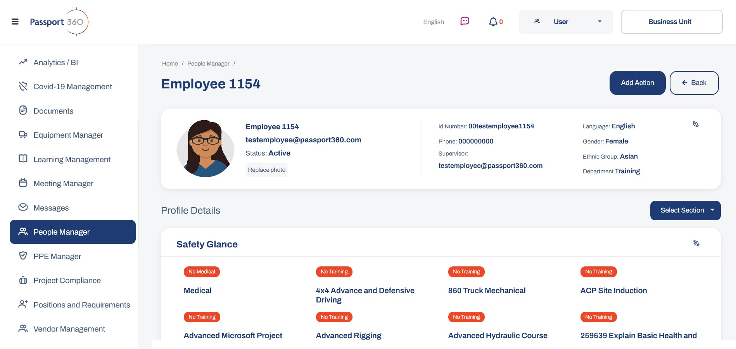Click the edit pen icon on profile card
Viewport: 736px width, 349px height.
point(696,124)
